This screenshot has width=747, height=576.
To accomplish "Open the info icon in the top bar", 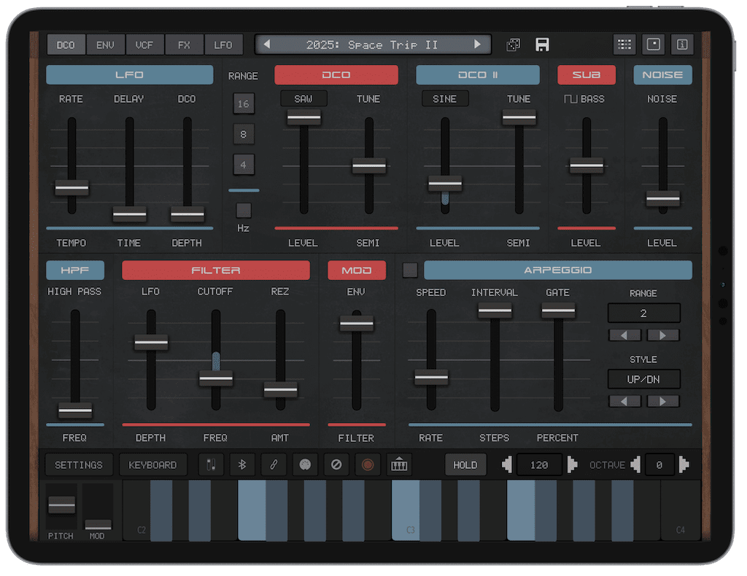I will click(682, 44).
